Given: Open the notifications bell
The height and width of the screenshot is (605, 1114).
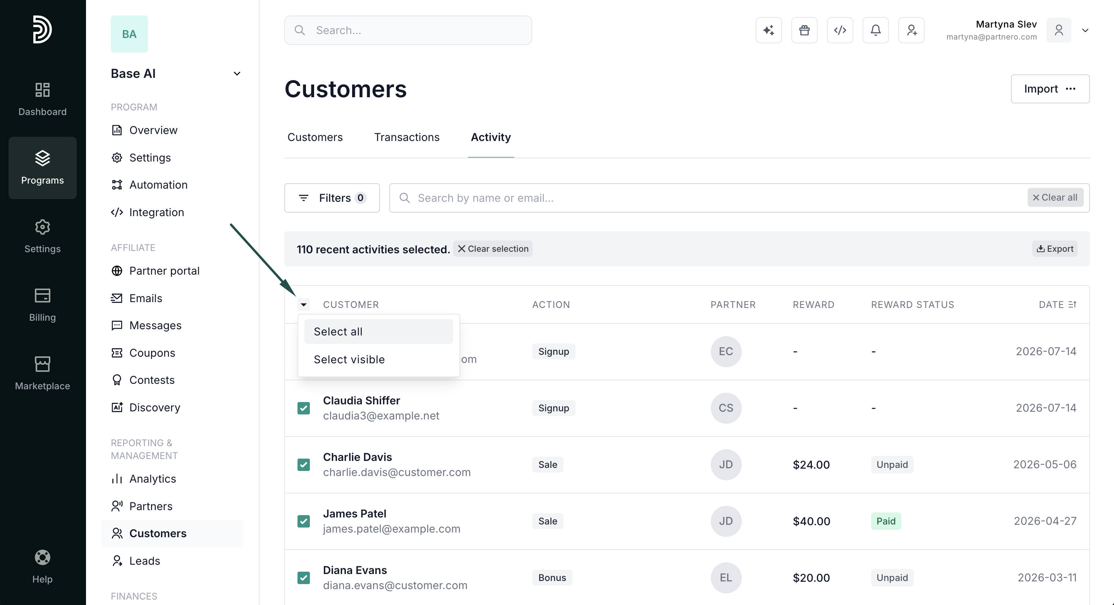Looking at the screenshot, I should [x=876, y=30].
